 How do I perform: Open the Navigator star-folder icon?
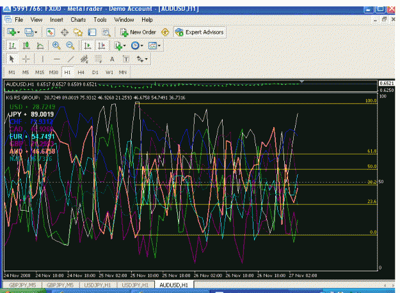[78, 33]
